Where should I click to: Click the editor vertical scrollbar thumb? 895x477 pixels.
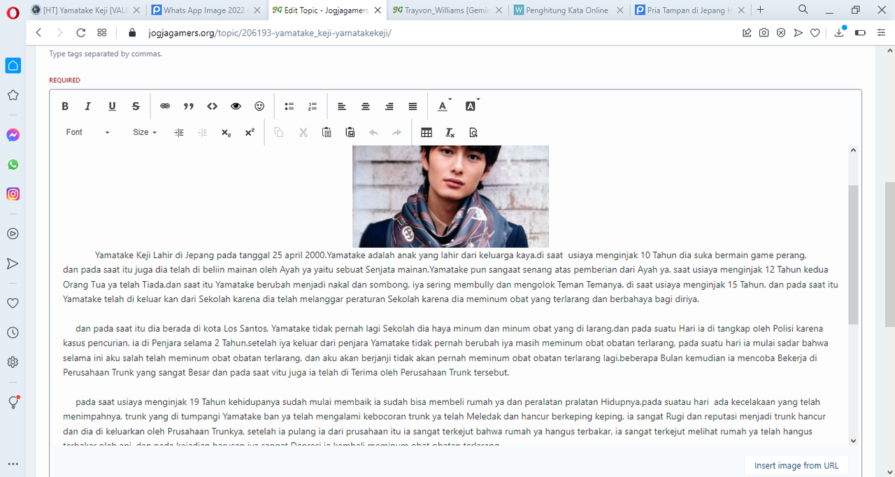click(853, 255)
